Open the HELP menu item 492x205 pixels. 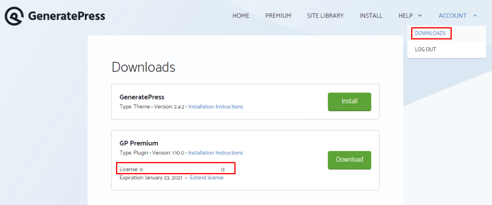tap(405, 16)
